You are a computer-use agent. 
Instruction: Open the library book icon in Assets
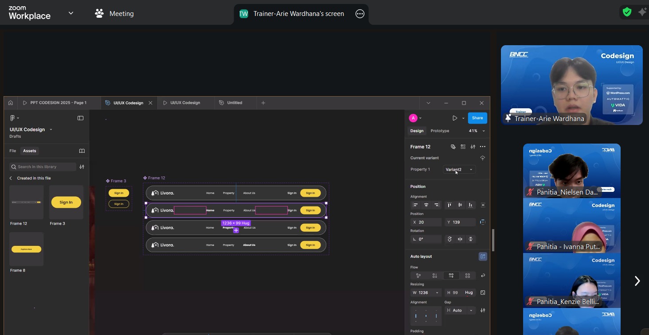pos(82,151)
